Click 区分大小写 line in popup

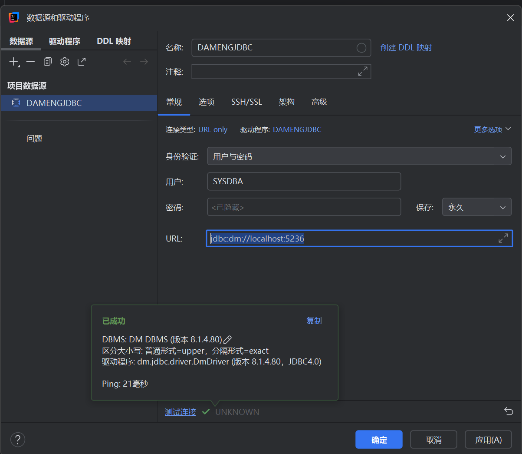[x=185, y=351]
